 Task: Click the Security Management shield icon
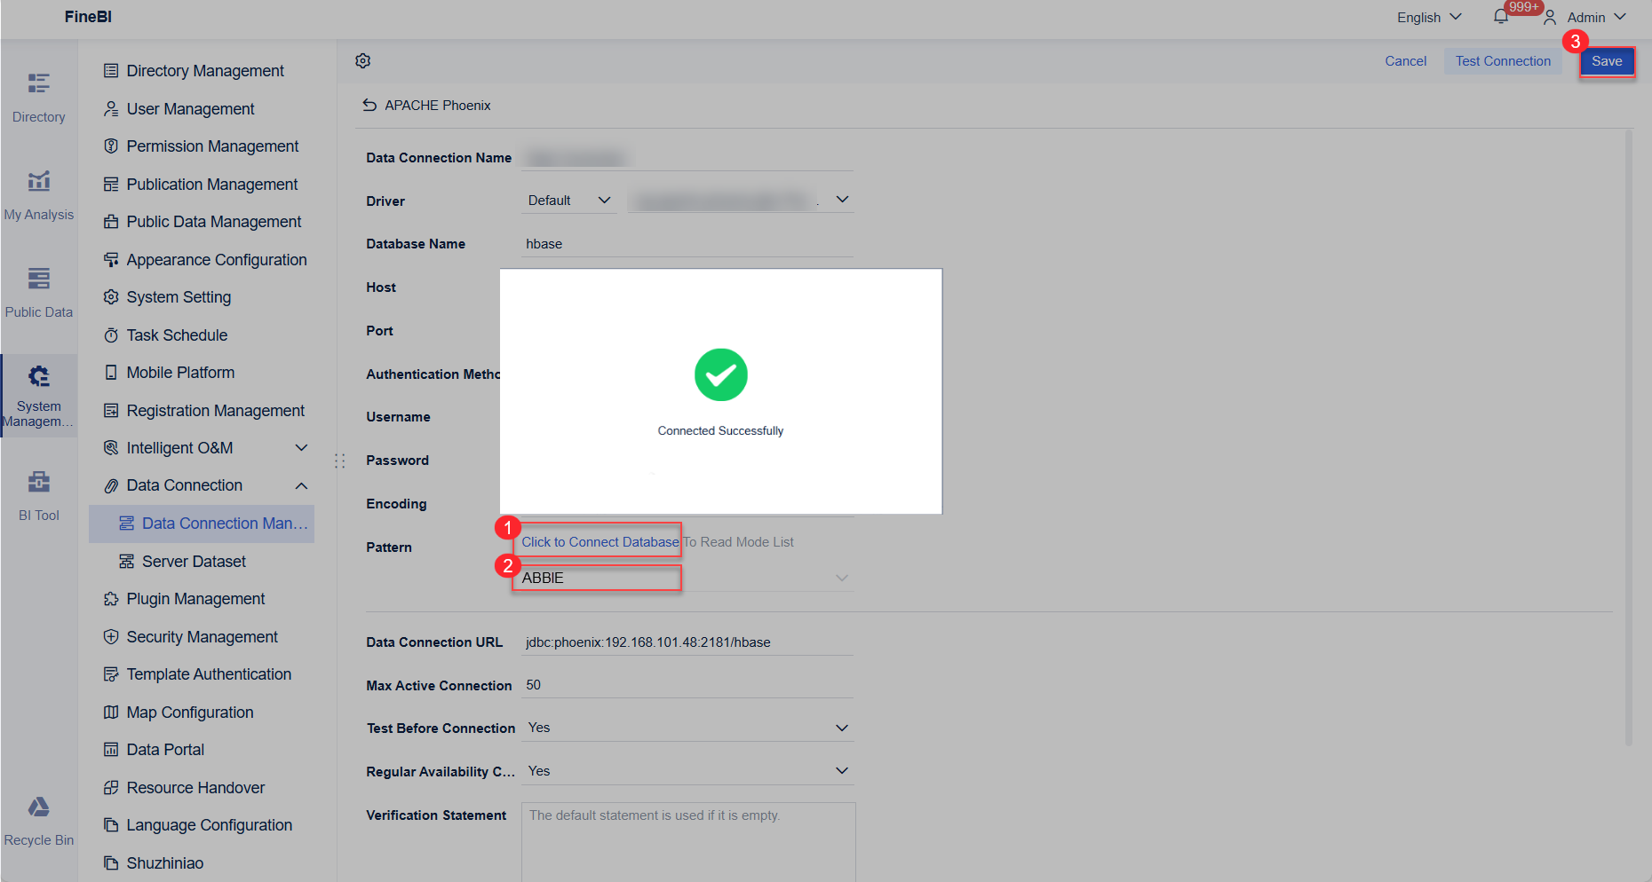(111, 637)
